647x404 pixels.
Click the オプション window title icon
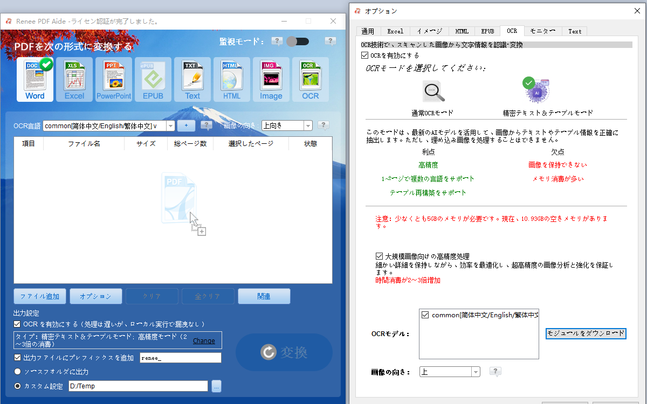(x=357, y=11)
